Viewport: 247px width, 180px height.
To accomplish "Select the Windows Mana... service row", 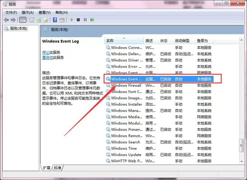I will coord(159,110).
